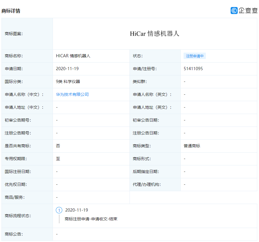The image size is (259, 242).
Task: Click the 商标流程状态 label
Action: (x=18, y=216)
